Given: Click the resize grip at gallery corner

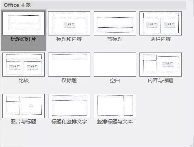Looking at the screenshot, I should click(x=192, y=145).
